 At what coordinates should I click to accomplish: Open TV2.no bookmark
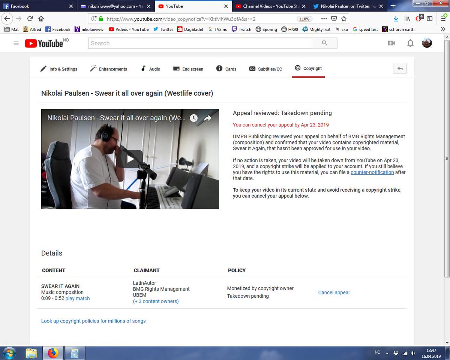pos(217,29)
